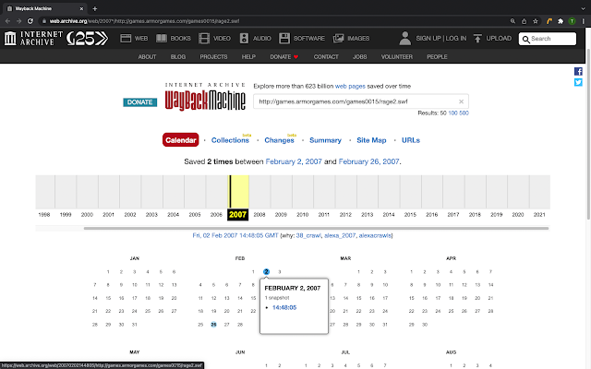The height and width of the screenshot is (369, 591).
Task: Select year 2021 on the timeline
Action: [539, 215]
